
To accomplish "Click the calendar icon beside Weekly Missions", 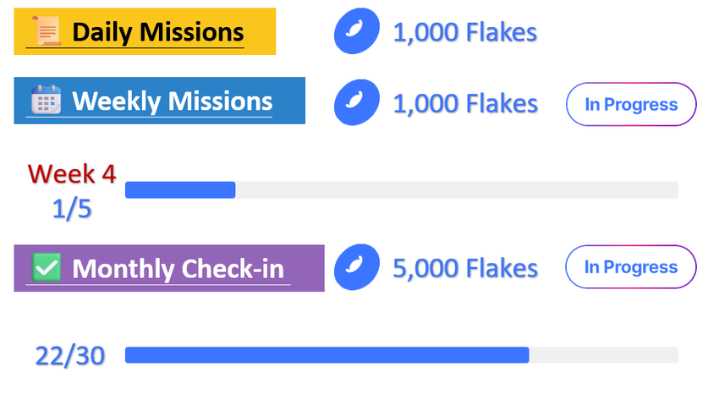I will (x=46, y=101).
